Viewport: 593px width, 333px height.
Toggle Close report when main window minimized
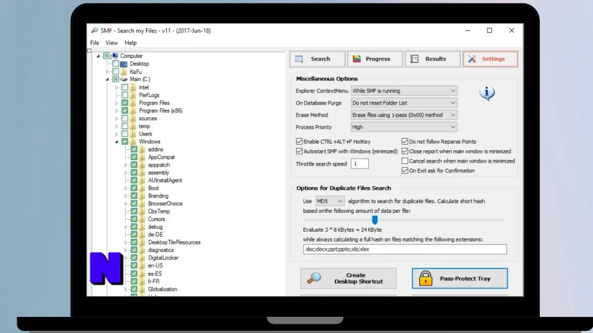405,151
